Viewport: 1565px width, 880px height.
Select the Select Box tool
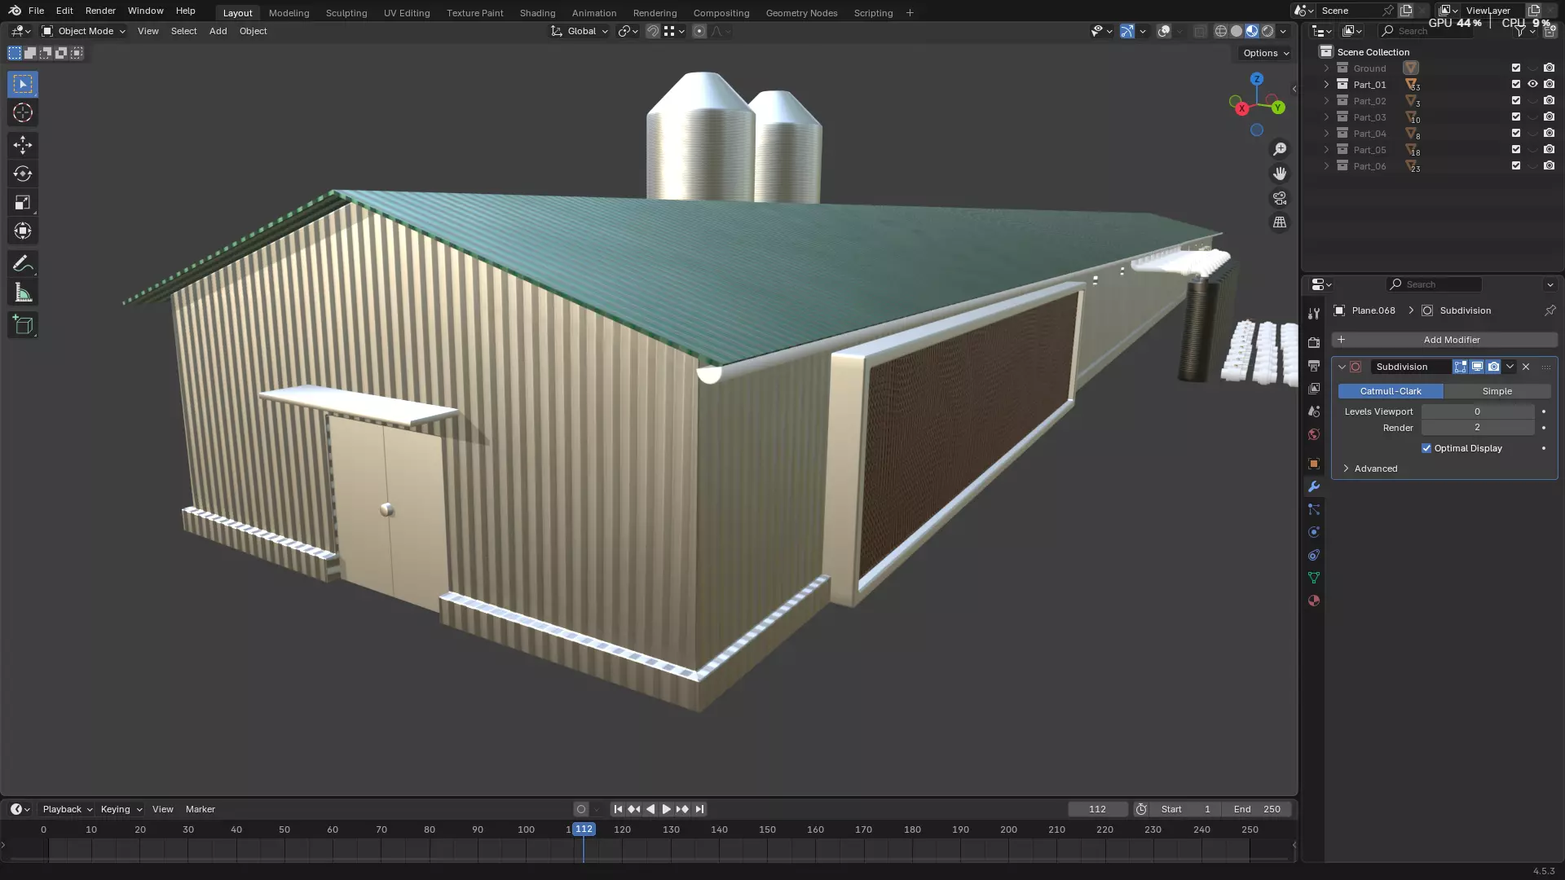(x=23, y=84)
